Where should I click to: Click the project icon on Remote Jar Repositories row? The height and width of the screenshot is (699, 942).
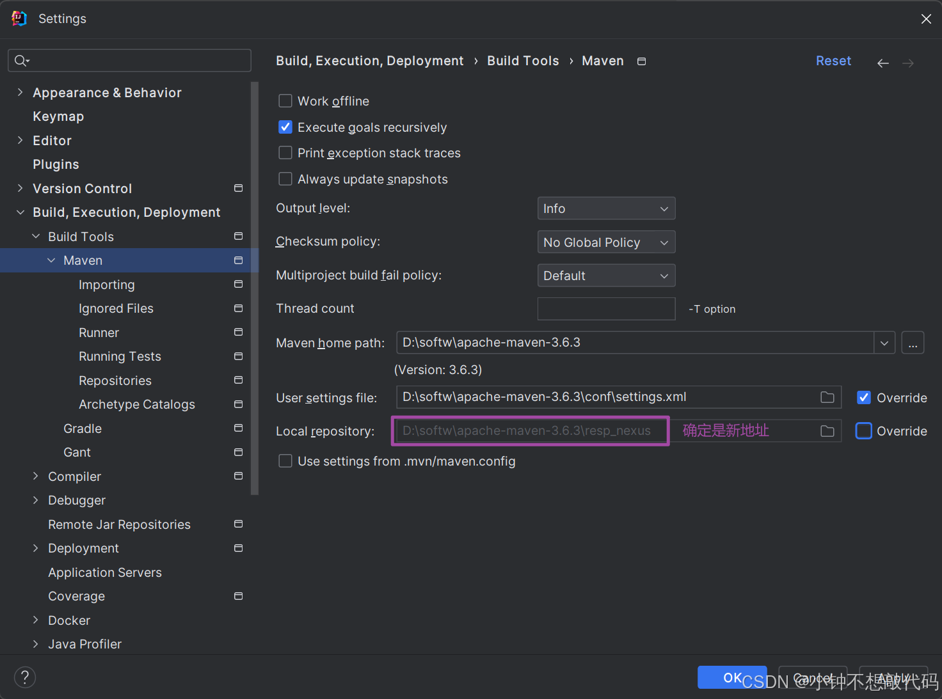pyautogui.click(x=239, y=524)
